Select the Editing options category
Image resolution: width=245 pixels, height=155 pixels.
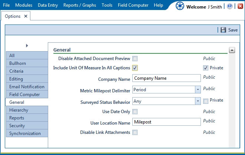click(x=27, y=79)
